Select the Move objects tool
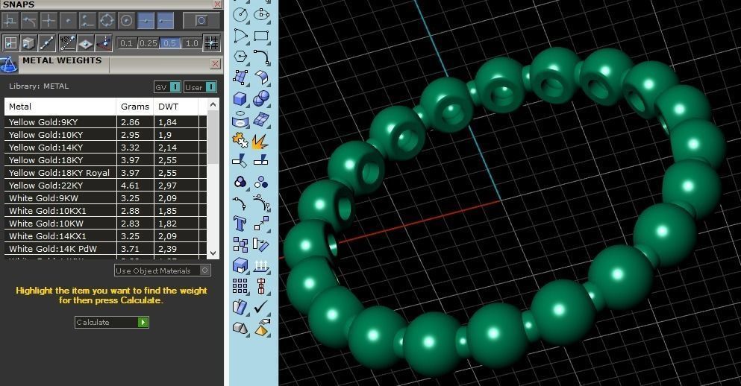The width and height of the screenshot is (741, 386). pyautogui.click(x=261, y=224)
